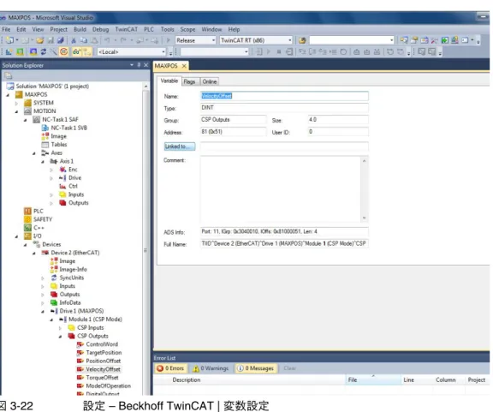The height and width of the screenshot is (412, 493).
Task: Toggle the 0 Errors filter
Action: pos(170,368)
